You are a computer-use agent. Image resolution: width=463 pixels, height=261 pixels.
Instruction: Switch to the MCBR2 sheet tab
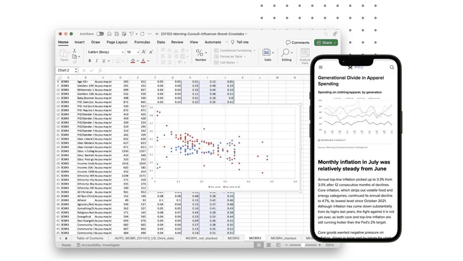233,238
